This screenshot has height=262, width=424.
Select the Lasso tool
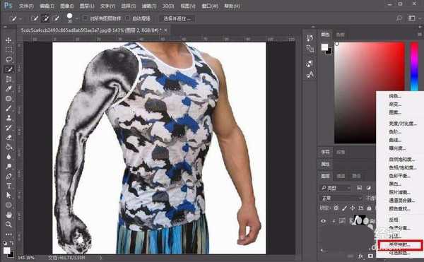coord(8,59)
